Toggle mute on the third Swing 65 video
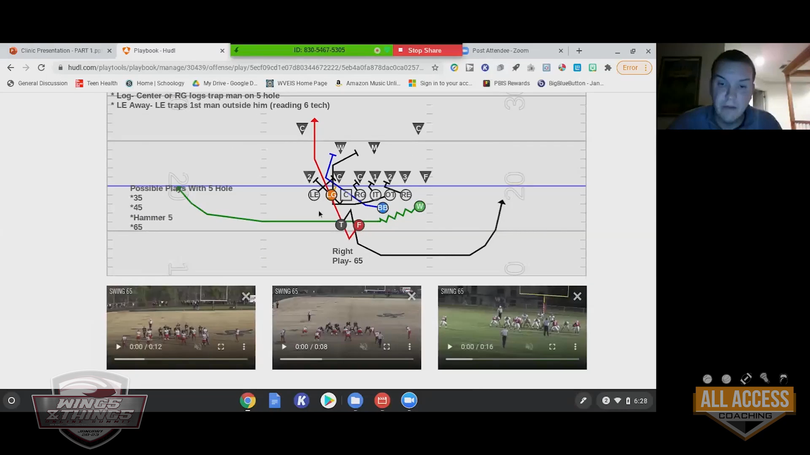This screenshot has height=455, width=810. point(529,347)
